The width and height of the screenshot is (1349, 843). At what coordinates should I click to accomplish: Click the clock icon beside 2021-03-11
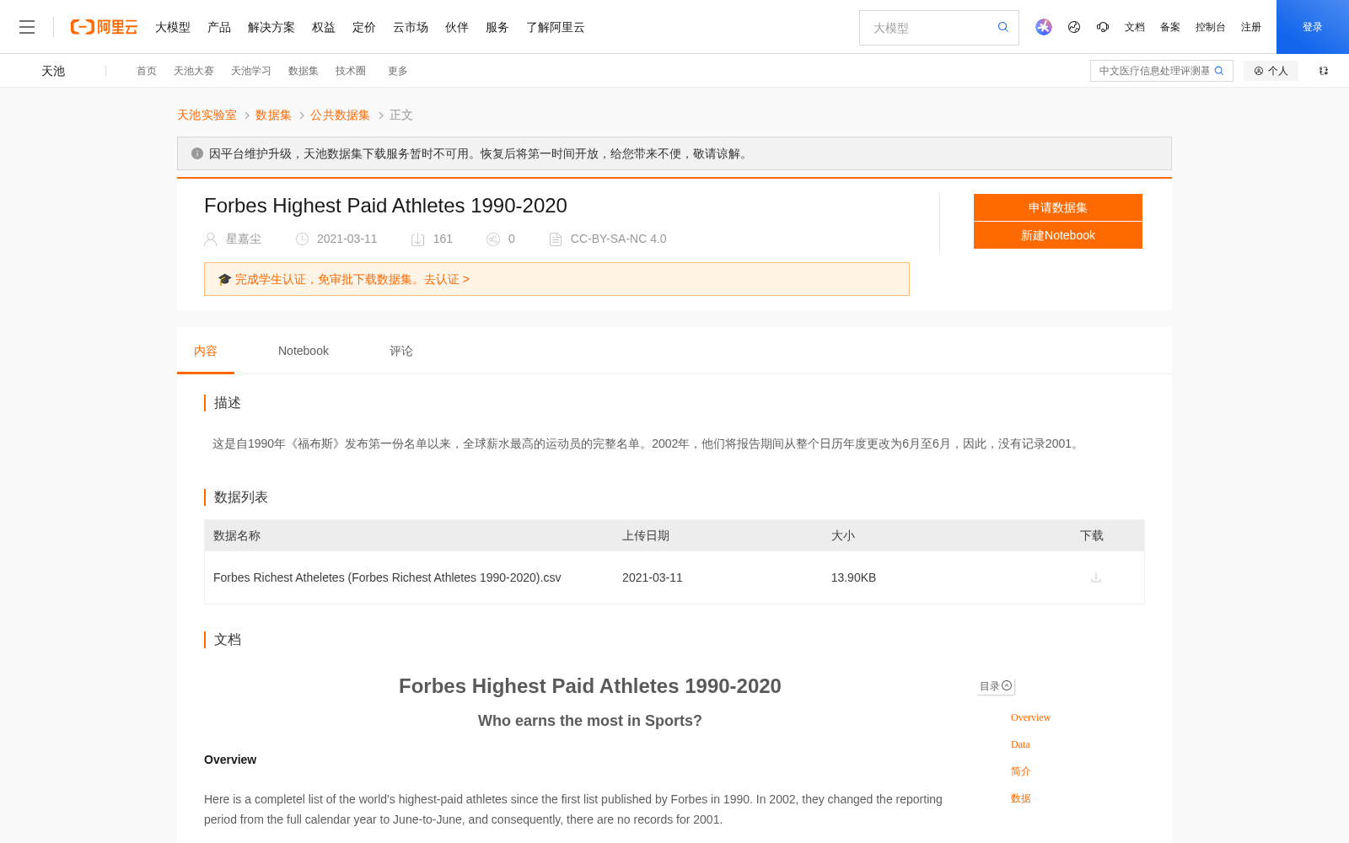[x=302, y=239]
